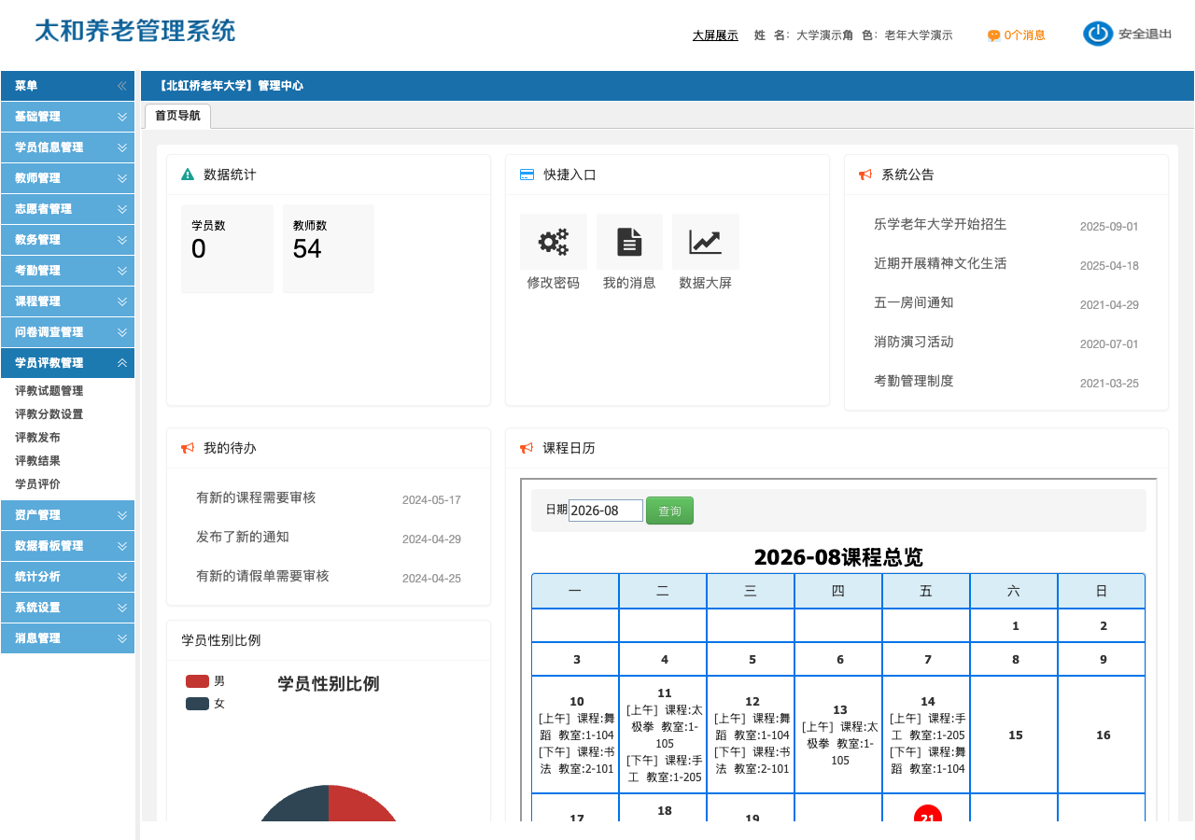Open to-do 有新的请假单需要审核
This screenshot has height=840, width=1195.
262,576
